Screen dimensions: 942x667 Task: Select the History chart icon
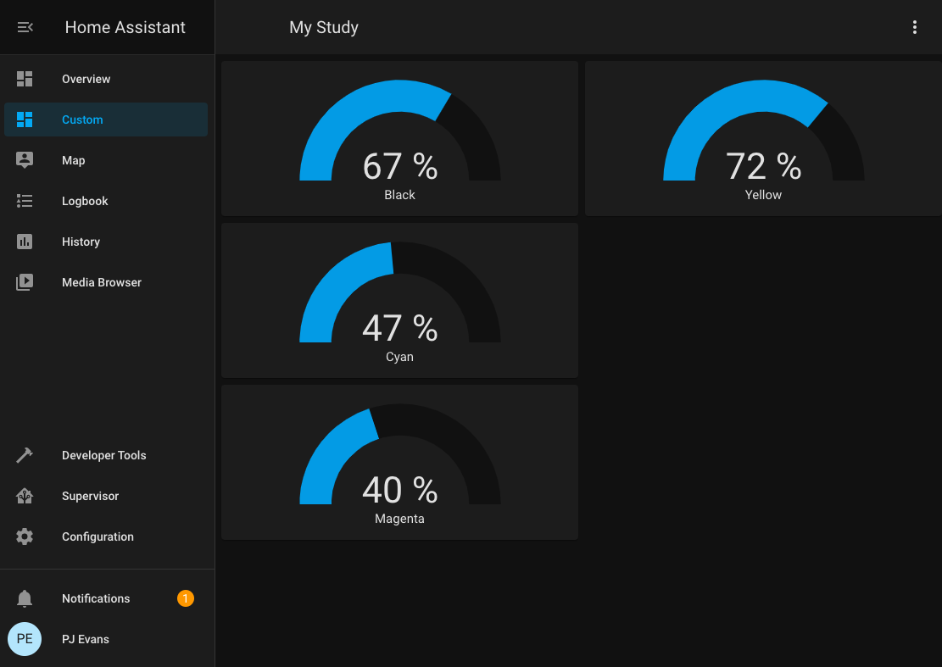coord(25,242)
